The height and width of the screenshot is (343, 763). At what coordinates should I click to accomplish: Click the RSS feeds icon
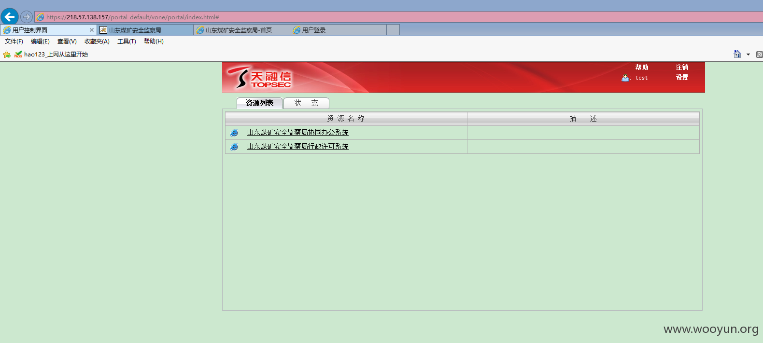click(x=759, y=55)
